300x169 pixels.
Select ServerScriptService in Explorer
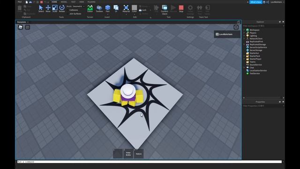tap(258, 47)
